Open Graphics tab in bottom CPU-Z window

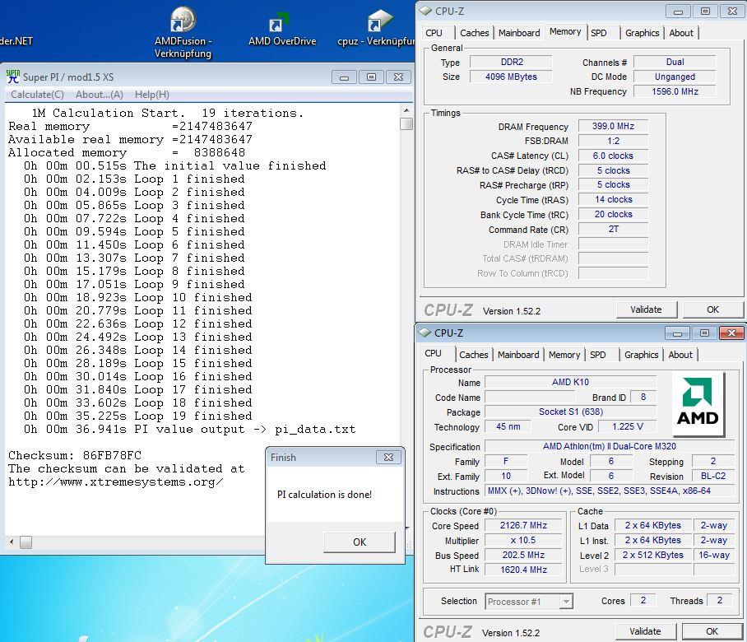click(641, 355)
